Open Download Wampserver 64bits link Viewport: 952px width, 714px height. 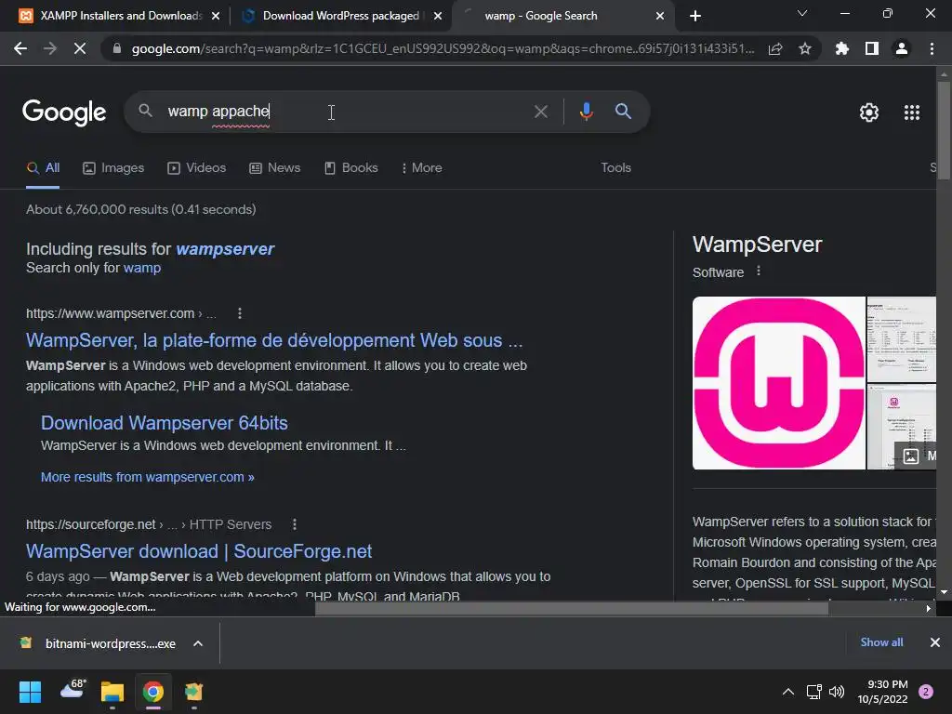pyautogui.click(x=164, y=423)
